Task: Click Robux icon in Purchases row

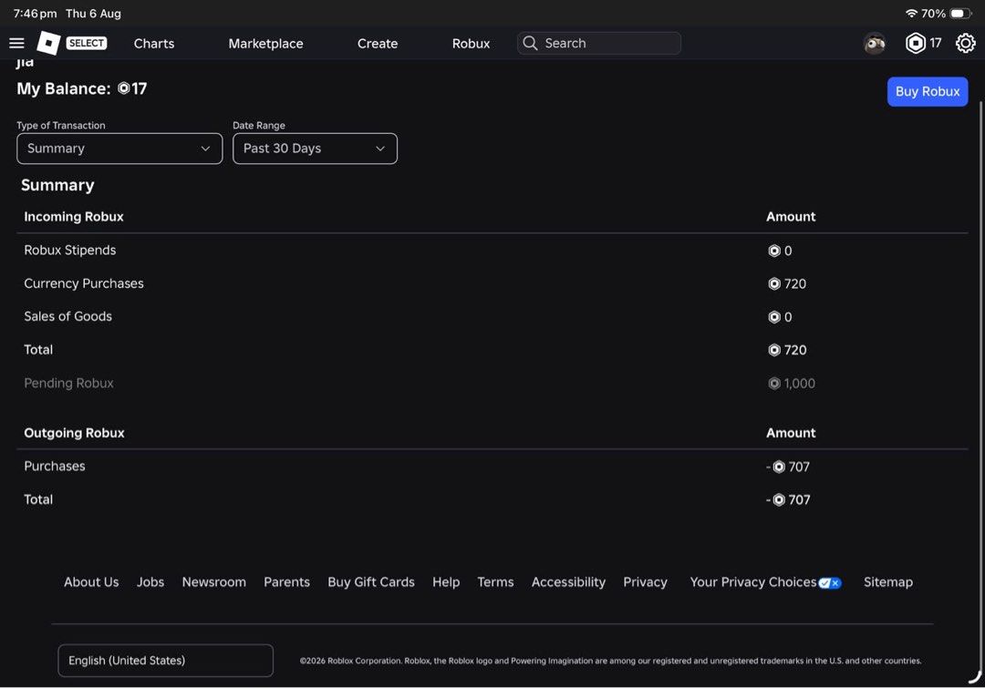Action: click(x=779, y=467)
